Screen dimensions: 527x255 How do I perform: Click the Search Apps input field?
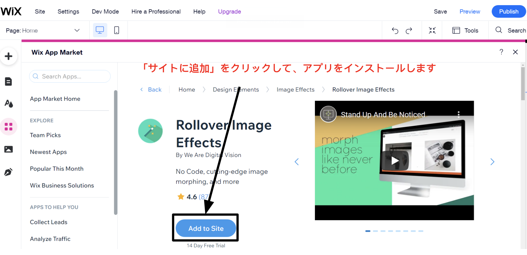70,76
